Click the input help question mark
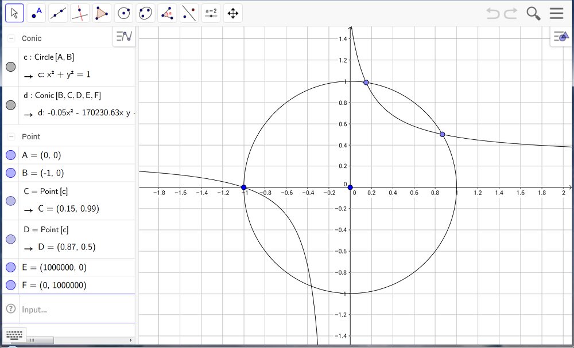This screenshot has width=574, height=348. 10,309
